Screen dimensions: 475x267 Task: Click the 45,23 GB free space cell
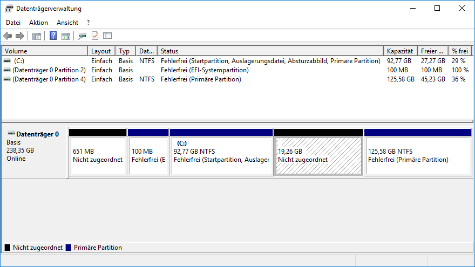(x=433, y=79)
